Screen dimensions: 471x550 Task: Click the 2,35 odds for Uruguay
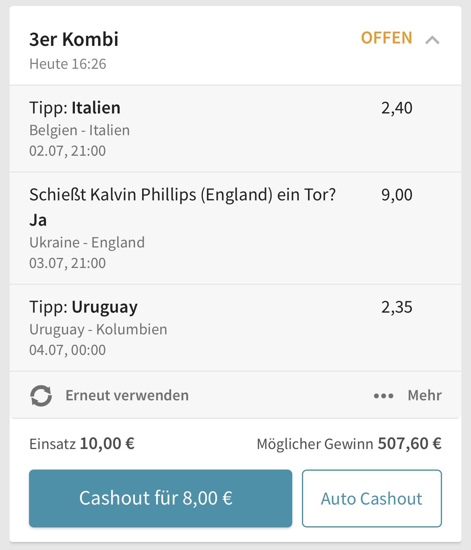pyautogui.click(x=397, y=307)
